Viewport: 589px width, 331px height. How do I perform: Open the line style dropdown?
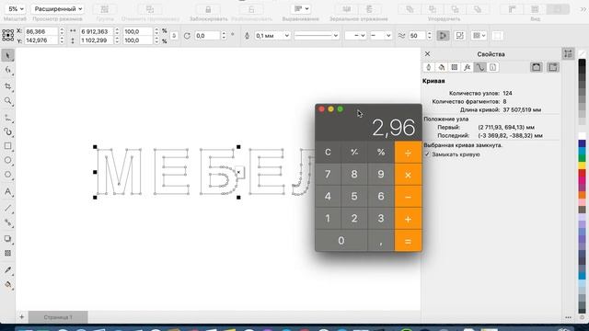click(x=317, y=36)
